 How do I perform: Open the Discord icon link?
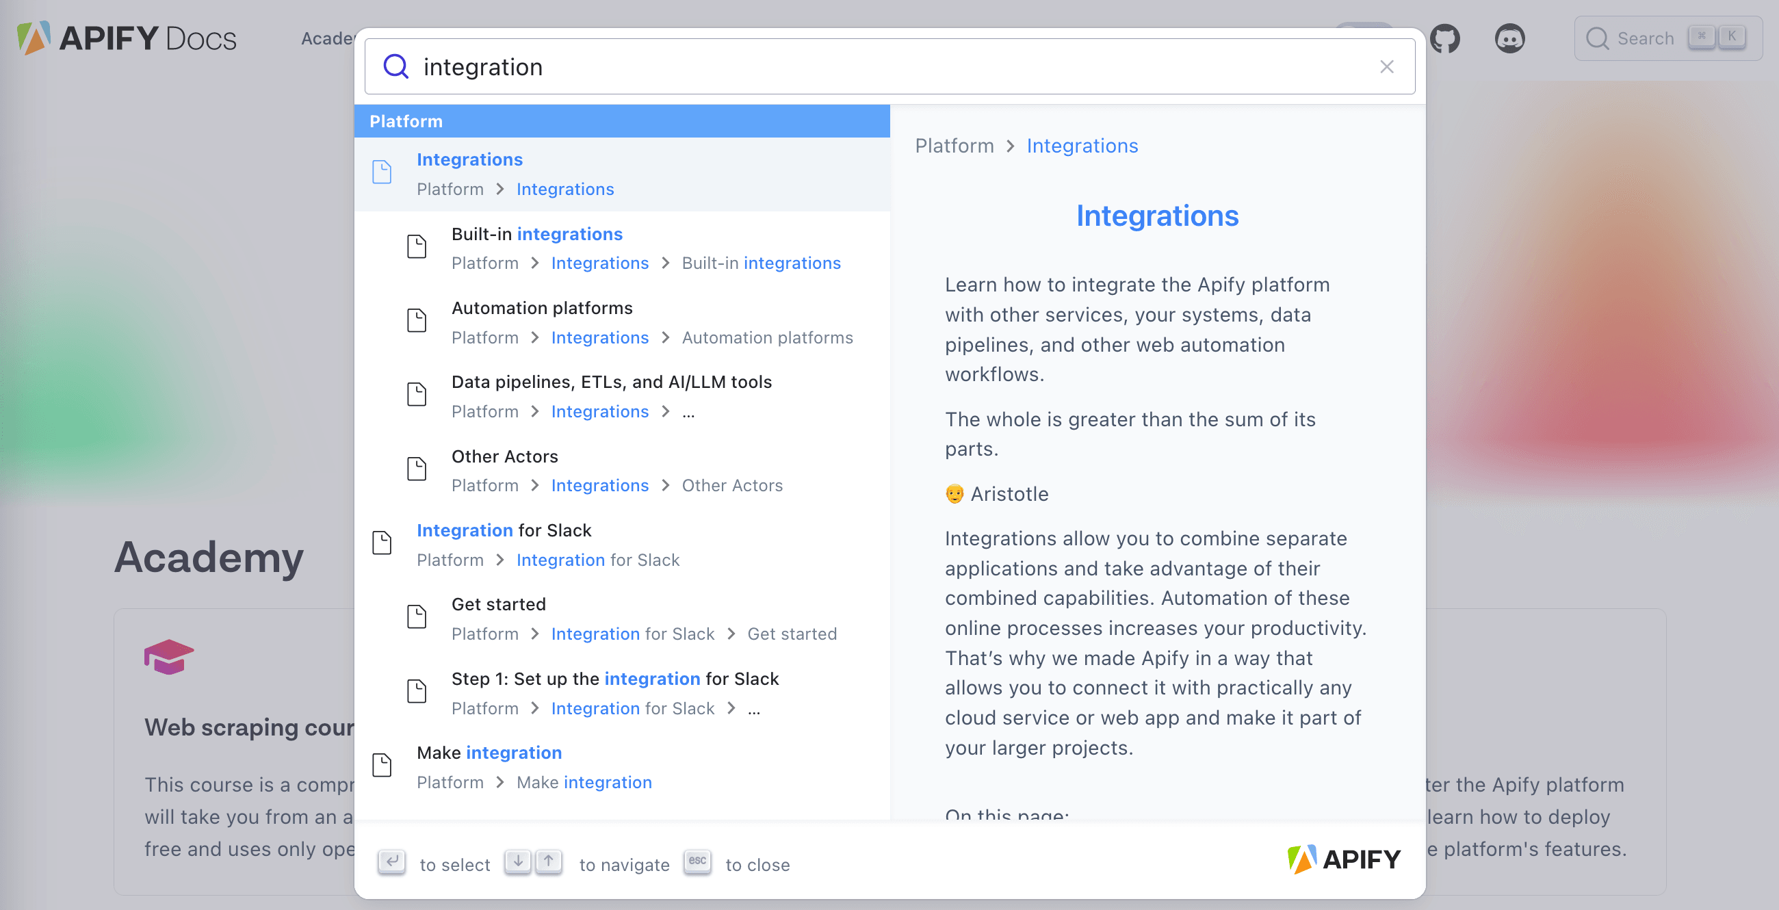click(1509, 39)
